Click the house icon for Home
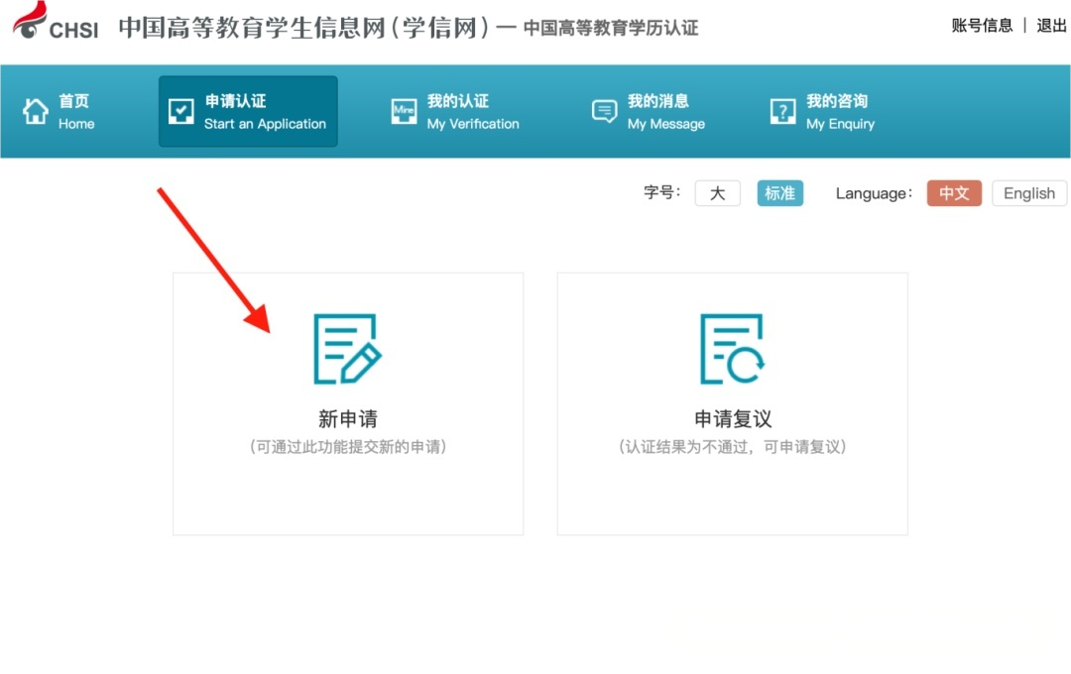1071x674 pixels. (36, 111)
